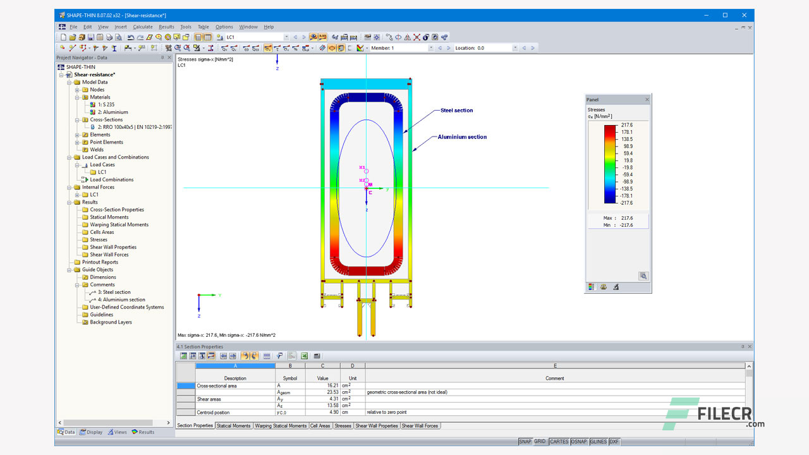Switch to the Stresses table tab
Screen dimensions: 809x455
point(343,426)
